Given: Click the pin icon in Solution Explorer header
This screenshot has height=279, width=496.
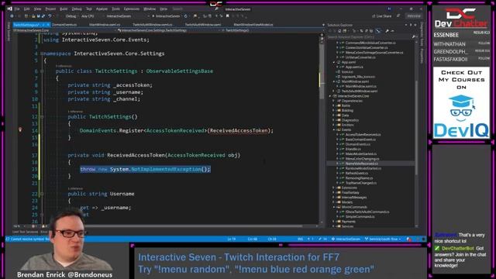Looking at the screenshot, I should 411,25.
